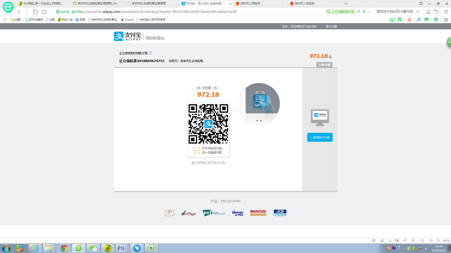The image size is (451, 253).
Task: Open the 吉林省公务员网络培 bookmark
Action: (151, 19)
